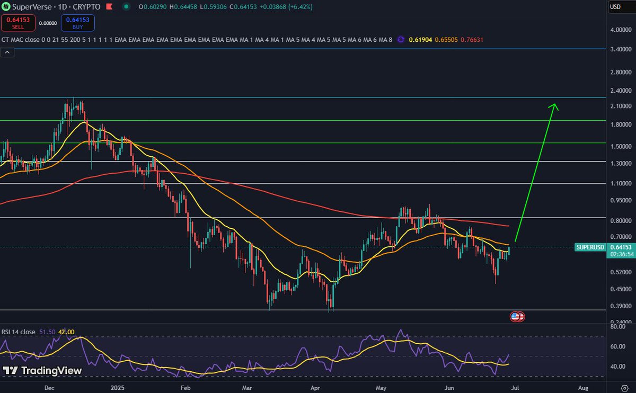Click the Dec label on time axis
The image size is (636, 393).
pos(49,387)
